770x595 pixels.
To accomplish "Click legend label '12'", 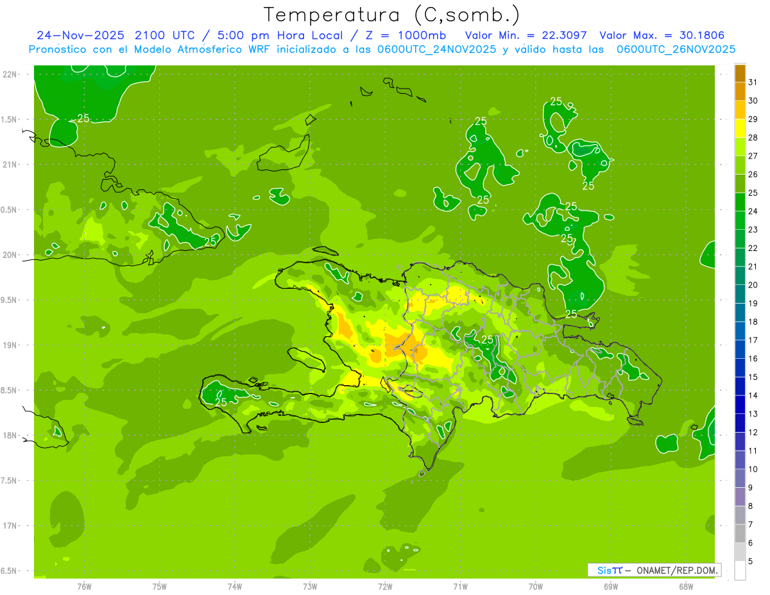I will click(753, 432).
